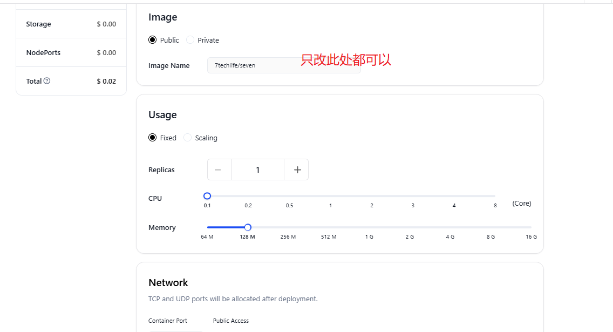Viewport: 613px width, 332px height.
Task: Set CPU slider to 0.5 core
Action: point(290,196)
